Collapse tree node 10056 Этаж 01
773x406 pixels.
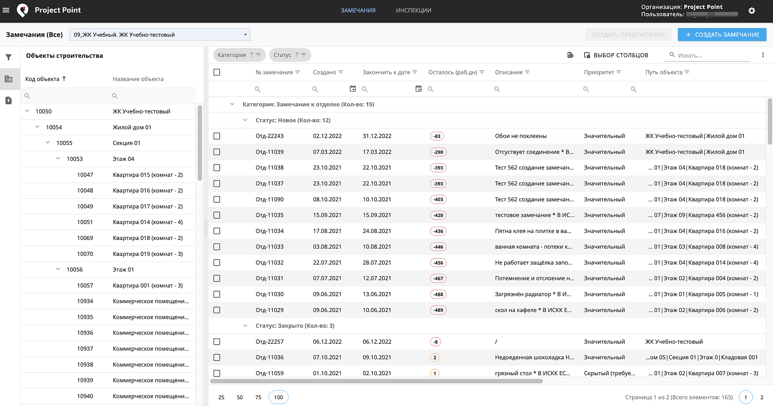pos(58,269)
